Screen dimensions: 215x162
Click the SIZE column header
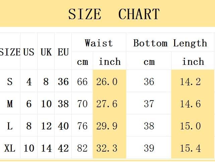[10, 52]
